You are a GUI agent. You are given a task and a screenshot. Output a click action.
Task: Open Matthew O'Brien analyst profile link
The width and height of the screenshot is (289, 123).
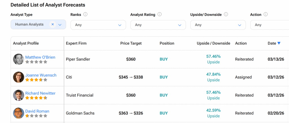[40, 57]
